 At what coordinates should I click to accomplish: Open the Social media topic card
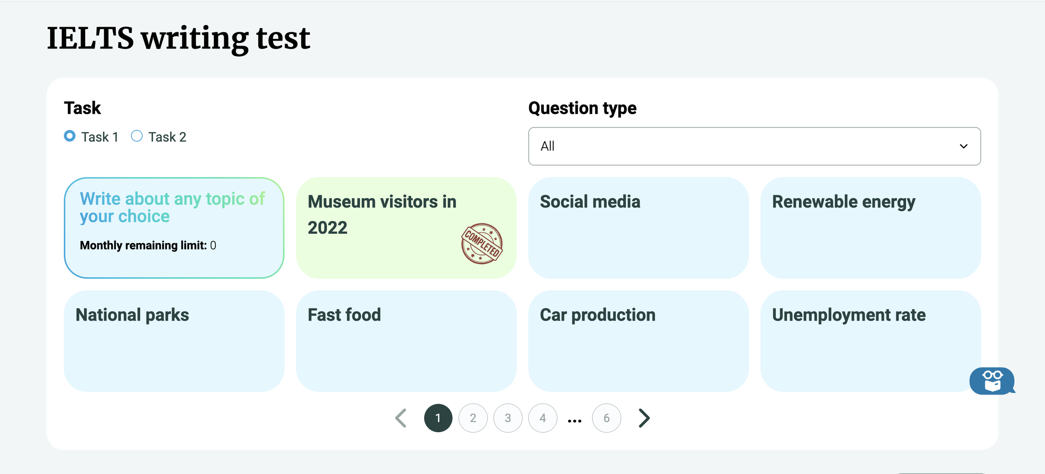pyautogui.click(x=638, y=228)
